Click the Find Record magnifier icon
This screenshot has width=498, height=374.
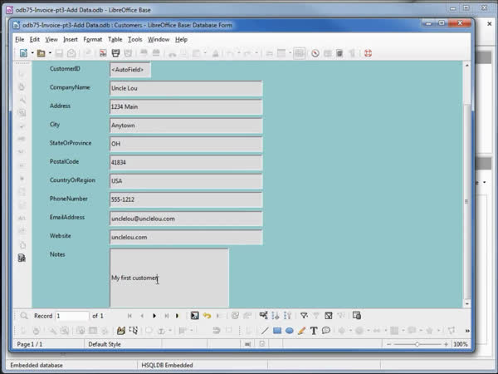coord(24,316)
